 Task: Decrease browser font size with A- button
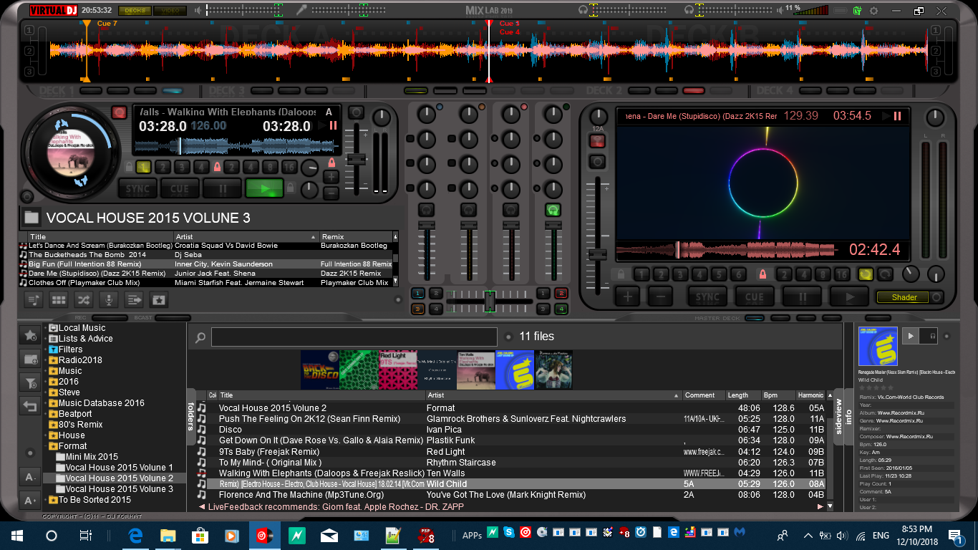coord(30,477)
